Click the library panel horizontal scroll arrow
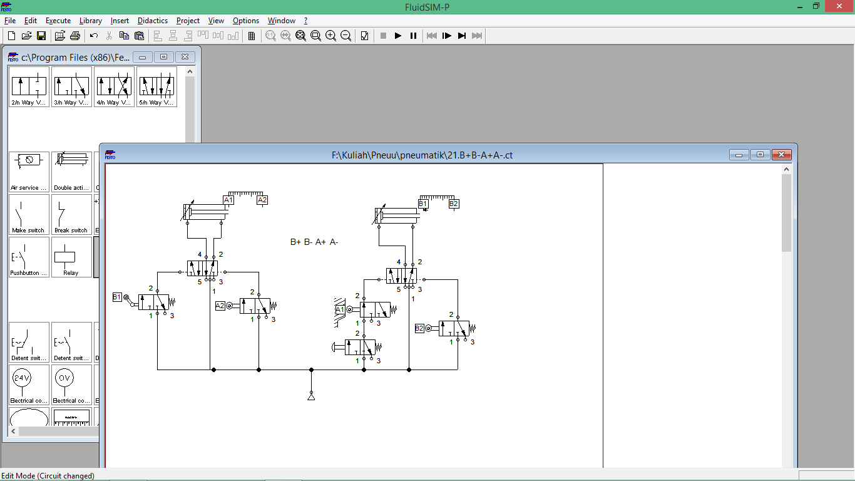The height and width of the screenshot is (481, 855). click(x=13, y=431)
